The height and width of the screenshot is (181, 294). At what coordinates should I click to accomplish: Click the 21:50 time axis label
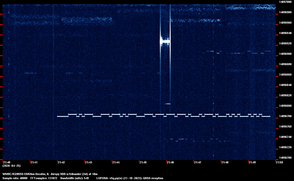[279, 162]
